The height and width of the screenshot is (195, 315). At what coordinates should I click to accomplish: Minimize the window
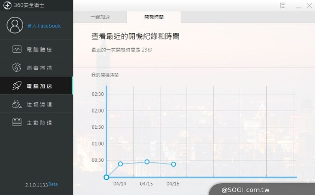pyautogui.click(x=298, y=7)
